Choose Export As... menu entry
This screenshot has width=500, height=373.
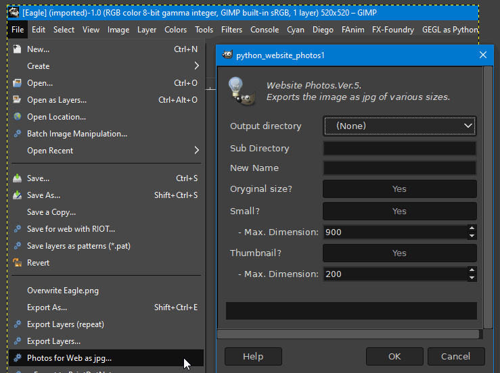tap(106, 307)
